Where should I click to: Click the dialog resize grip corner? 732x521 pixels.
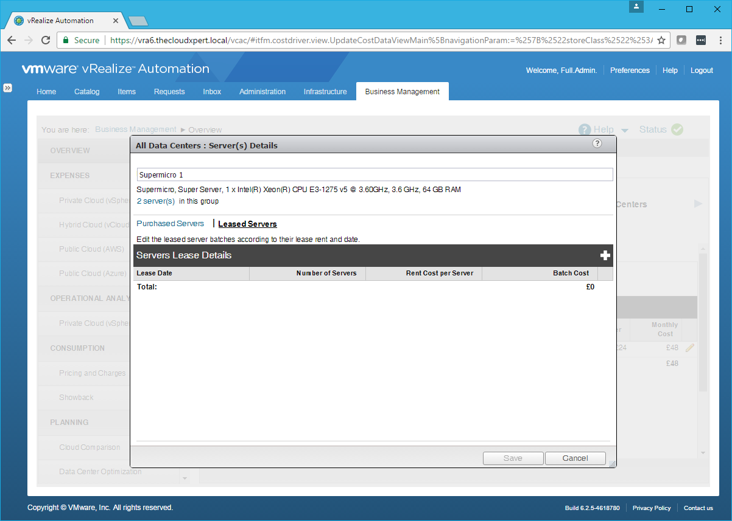pos(612,464)
